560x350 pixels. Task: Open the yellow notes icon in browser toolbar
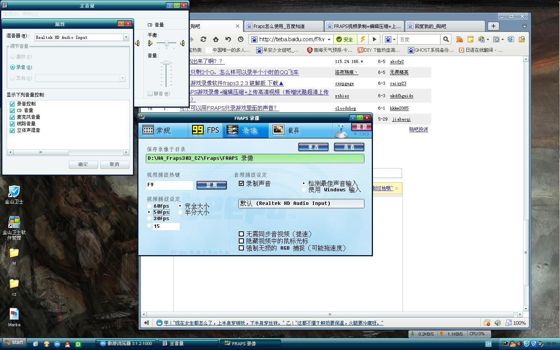(471, 39)
